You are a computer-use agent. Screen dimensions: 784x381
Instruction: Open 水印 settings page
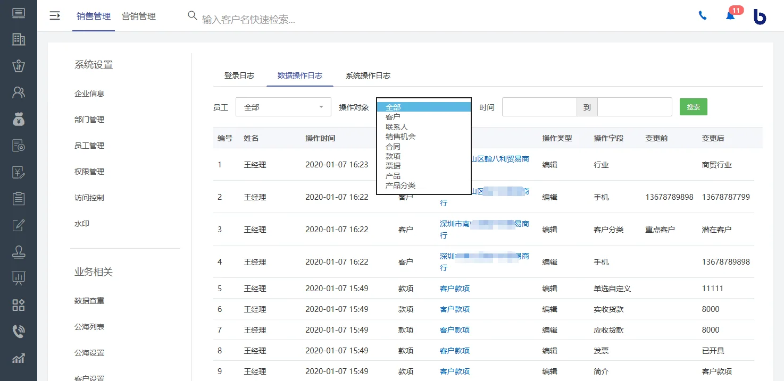[82, 224]
